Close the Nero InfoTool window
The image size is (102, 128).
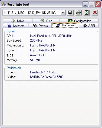98,4
